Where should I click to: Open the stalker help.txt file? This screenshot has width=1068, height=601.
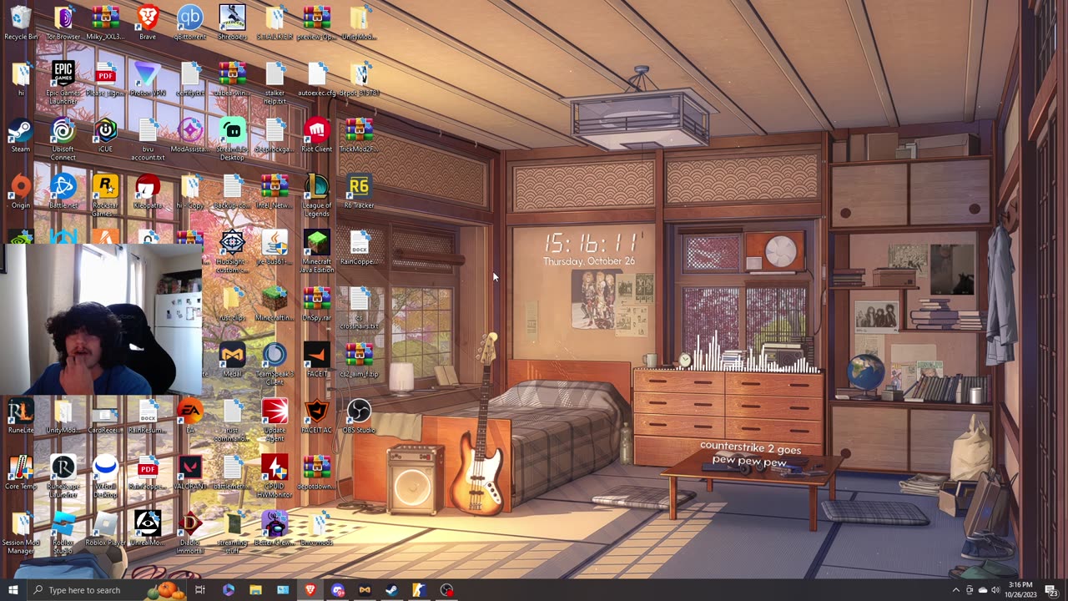[x=275, y=83]
